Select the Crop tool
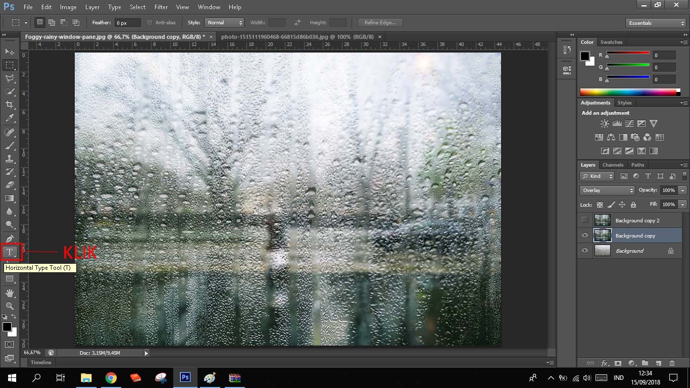Viewport: 690px width, 388px height. [x=10, y=105]
